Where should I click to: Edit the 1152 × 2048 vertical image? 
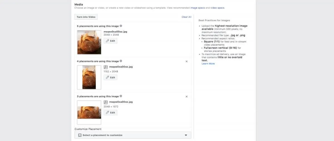pos(110,78)
